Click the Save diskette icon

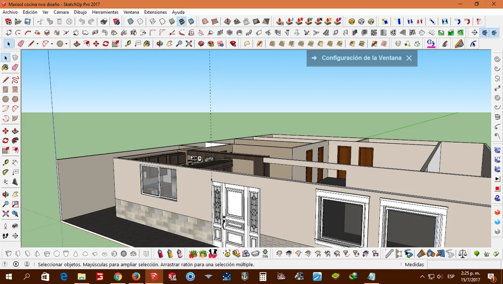coord(28,22)
